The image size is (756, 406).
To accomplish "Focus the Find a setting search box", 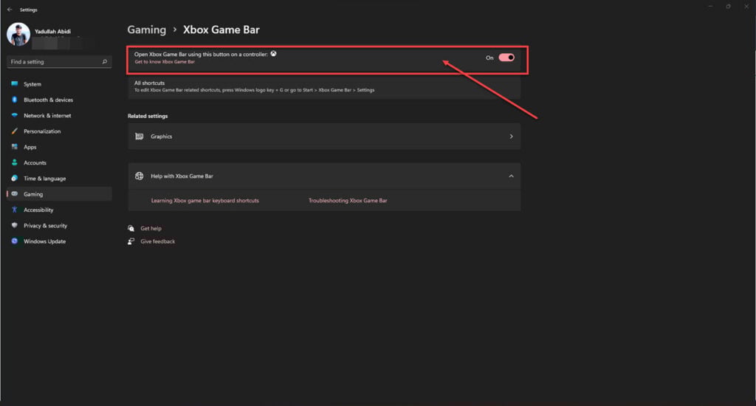I will point(59,62).
